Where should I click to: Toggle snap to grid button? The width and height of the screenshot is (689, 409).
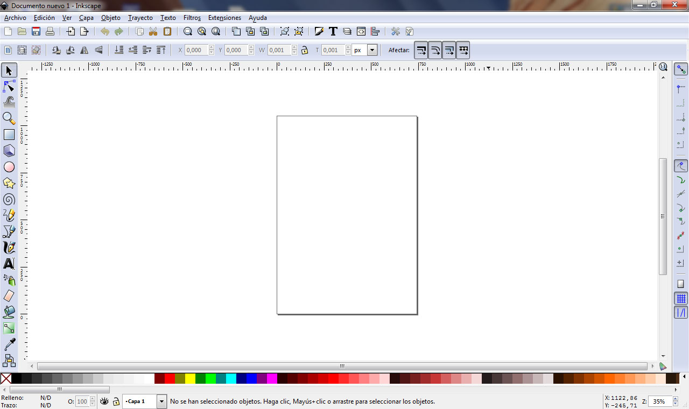click(681, 299)
